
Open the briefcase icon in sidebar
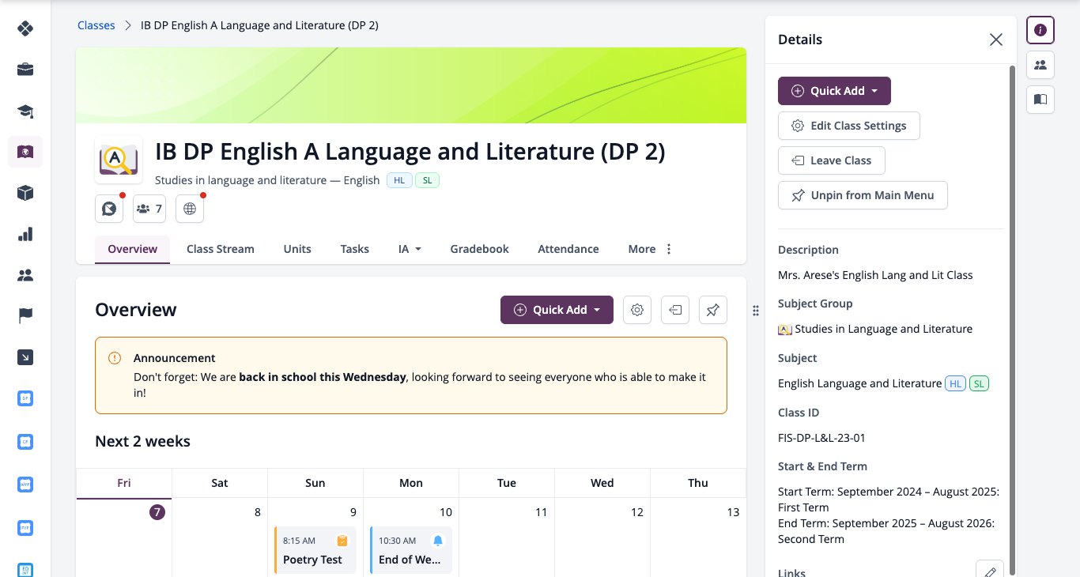pos(25,70)
